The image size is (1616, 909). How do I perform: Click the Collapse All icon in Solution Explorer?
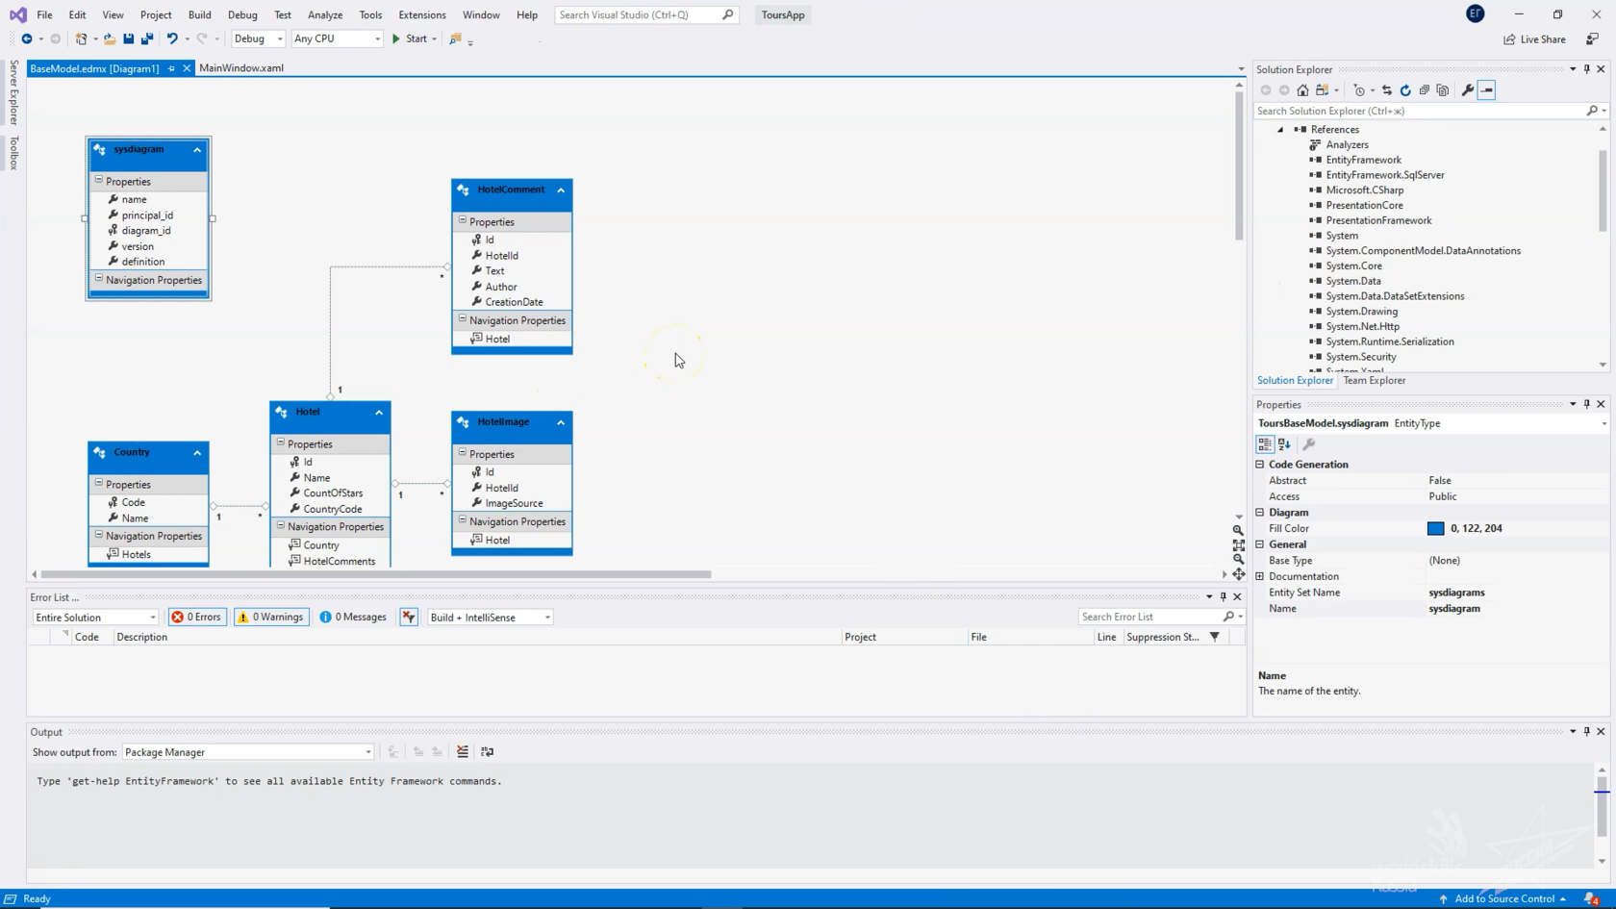pos(1425,90)
